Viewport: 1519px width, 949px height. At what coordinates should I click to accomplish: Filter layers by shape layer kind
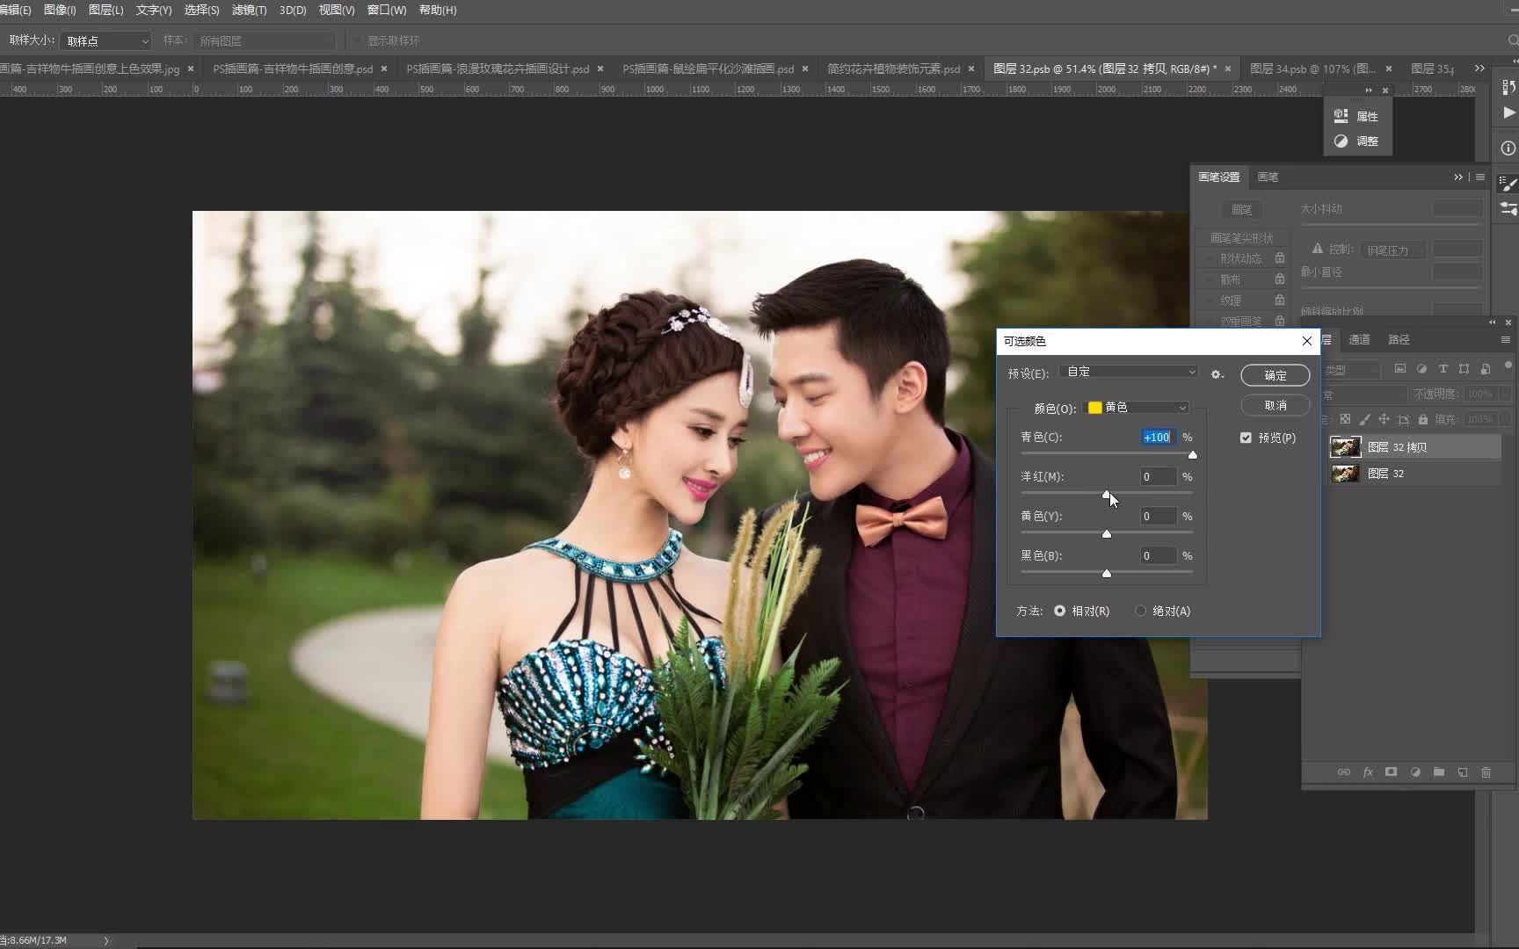[1464, 369]
